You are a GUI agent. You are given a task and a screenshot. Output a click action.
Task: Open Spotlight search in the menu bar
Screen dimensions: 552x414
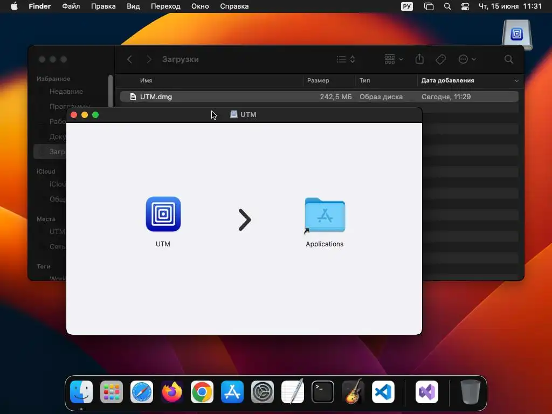pos(447,6)
